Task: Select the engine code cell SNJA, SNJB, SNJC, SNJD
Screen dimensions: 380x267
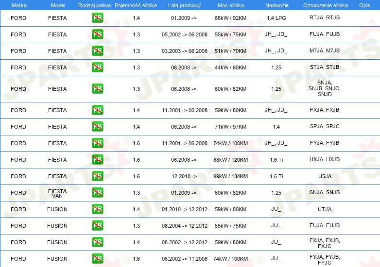Action: tap(325, 88)
